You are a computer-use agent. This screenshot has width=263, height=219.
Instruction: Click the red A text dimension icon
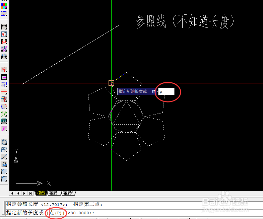4,34
